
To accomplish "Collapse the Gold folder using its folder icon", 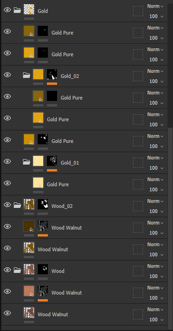I will [17, 10].
